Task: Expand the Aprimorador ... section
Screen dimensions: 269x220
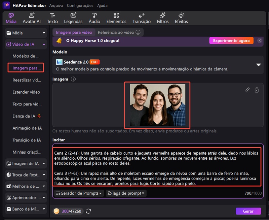Action: pyautogui.click(x=26, y=198)
